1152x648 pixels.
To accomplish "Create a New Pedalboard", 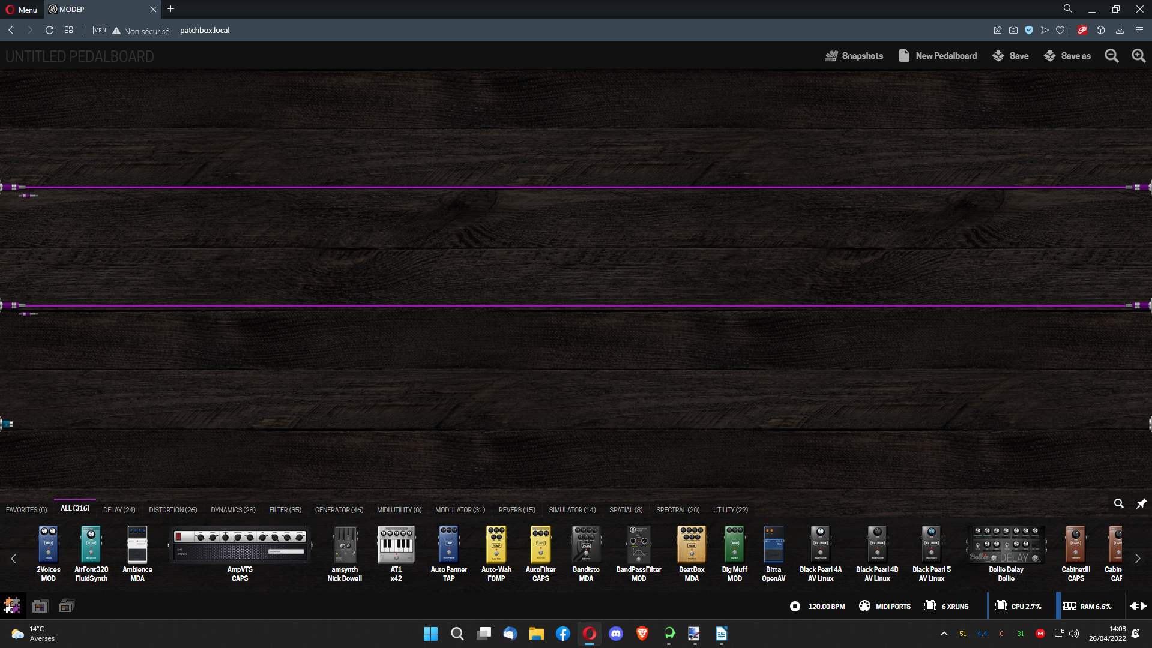I will (x=938, y=56).
